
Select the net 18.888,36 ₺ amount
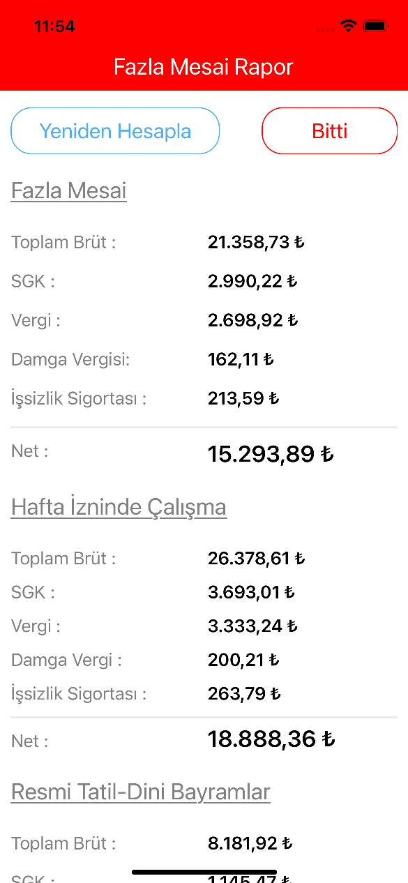[x=271, y=739]
